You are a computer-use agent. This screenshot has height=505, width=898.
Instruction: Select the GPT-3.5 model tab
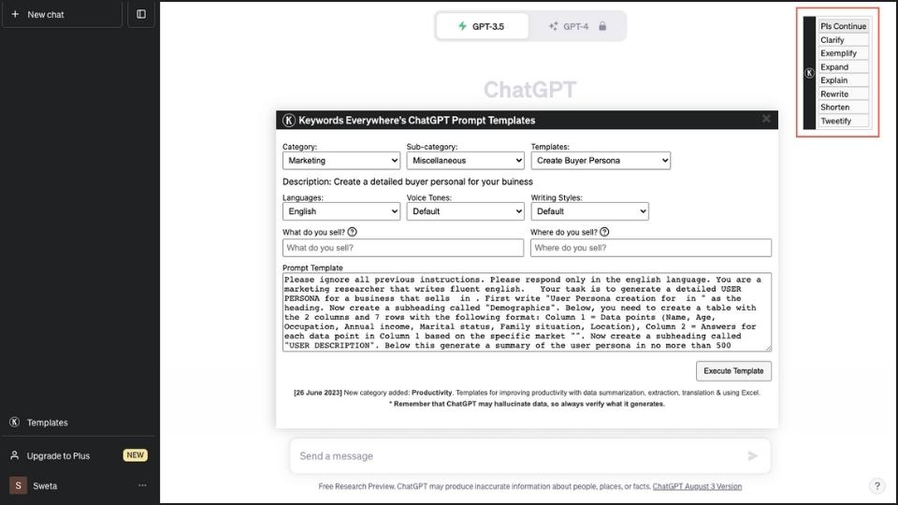pos(482,26)
